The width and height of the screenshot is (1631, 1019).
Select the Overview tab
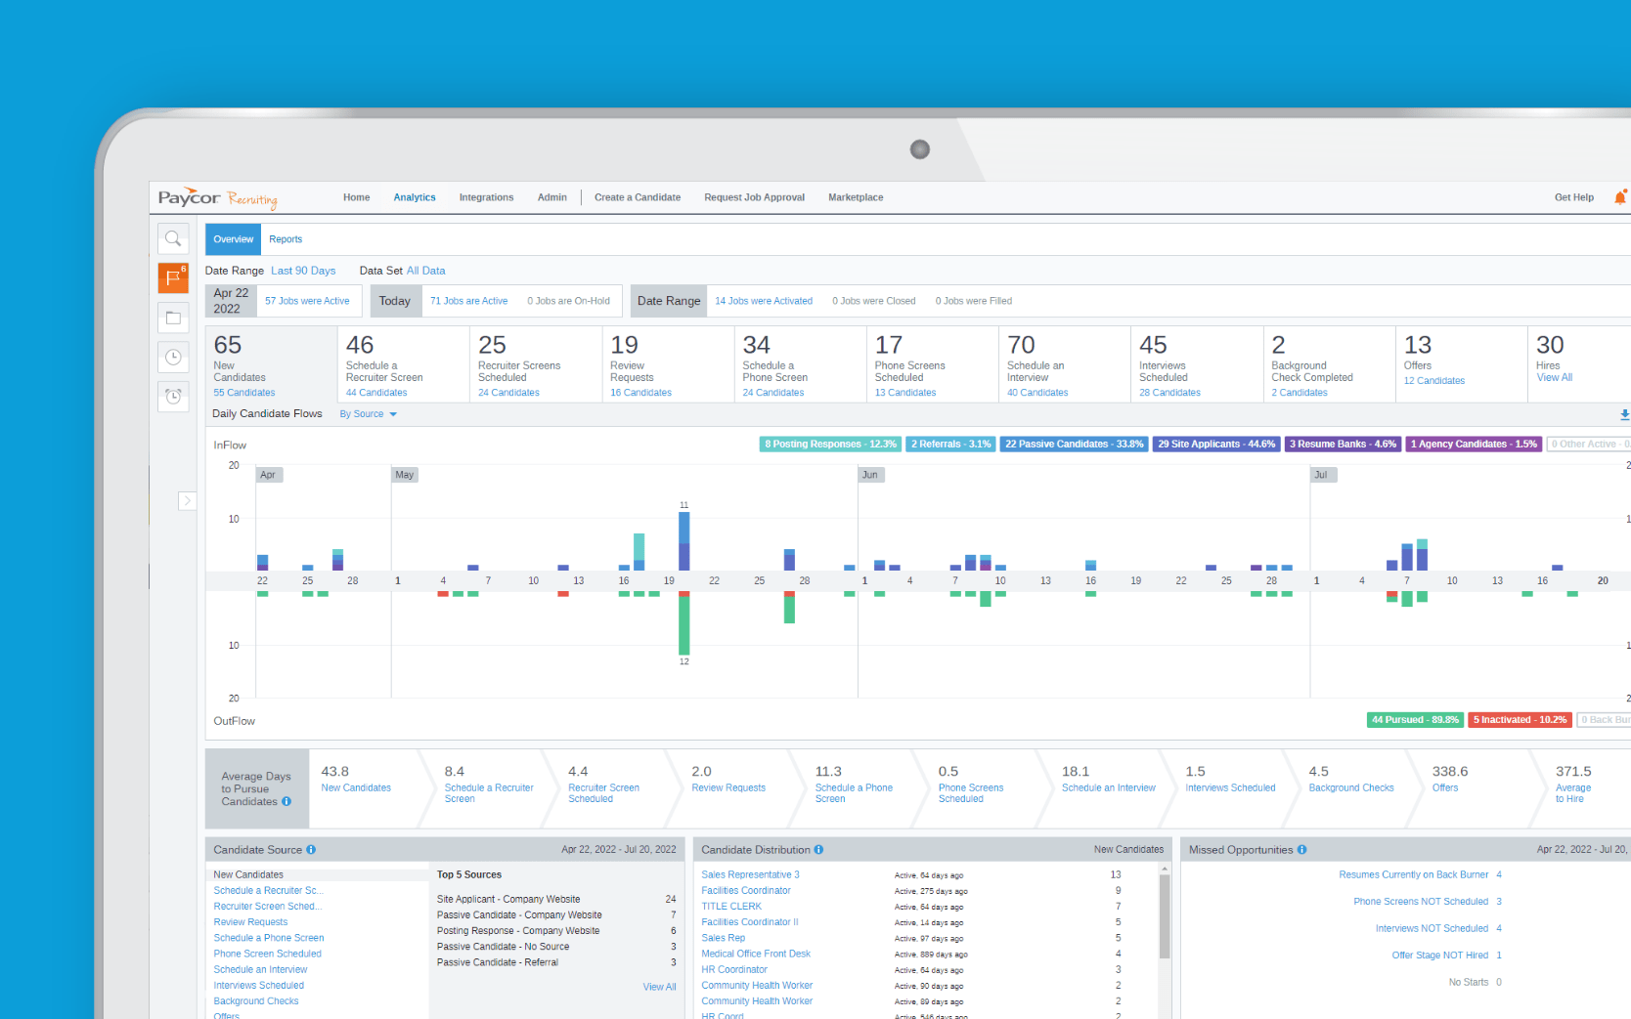tap(233, 239)
